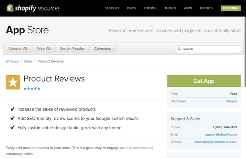Open Apps in the top navigation
Viewport: 246px width, 158px height.
point(188,8)
